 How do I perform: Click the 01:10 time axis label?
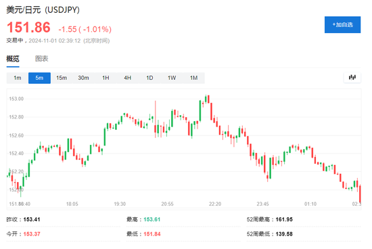310,204
